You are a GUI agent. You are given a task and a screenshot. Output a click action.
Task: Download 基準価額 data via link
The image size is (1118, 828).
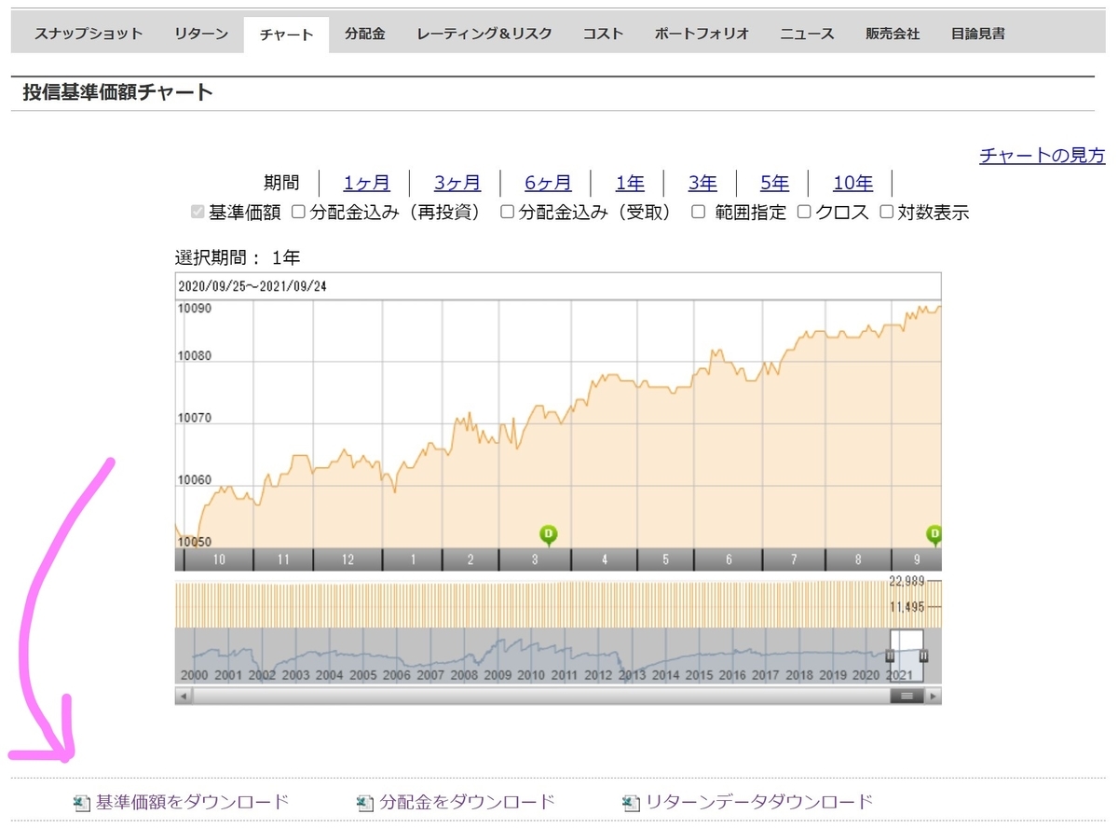tap(192, 802)
